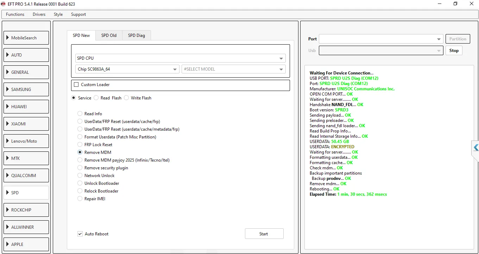This screenshot has height=254, width=479.
Task: Enable the Custom Loader checkbox
Action: click(x=76, y=85)
